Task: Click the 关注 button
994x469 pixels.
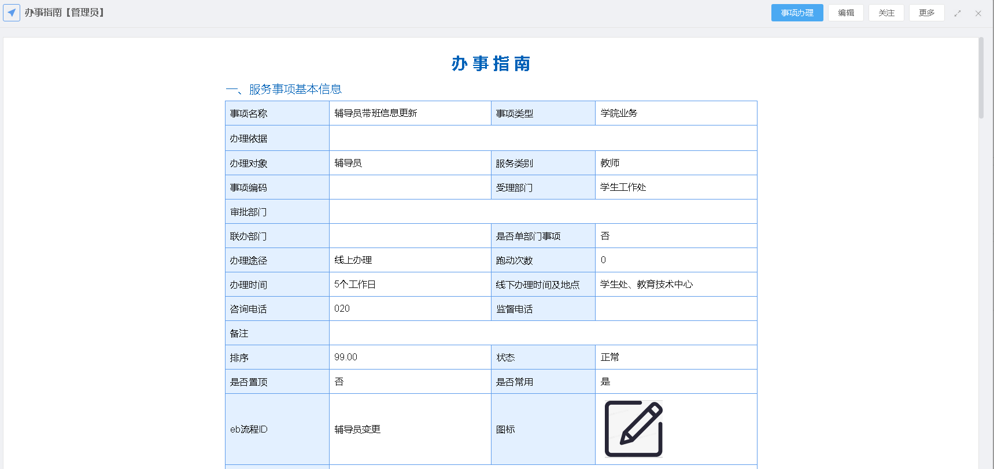Action: (x=886, y=13)
